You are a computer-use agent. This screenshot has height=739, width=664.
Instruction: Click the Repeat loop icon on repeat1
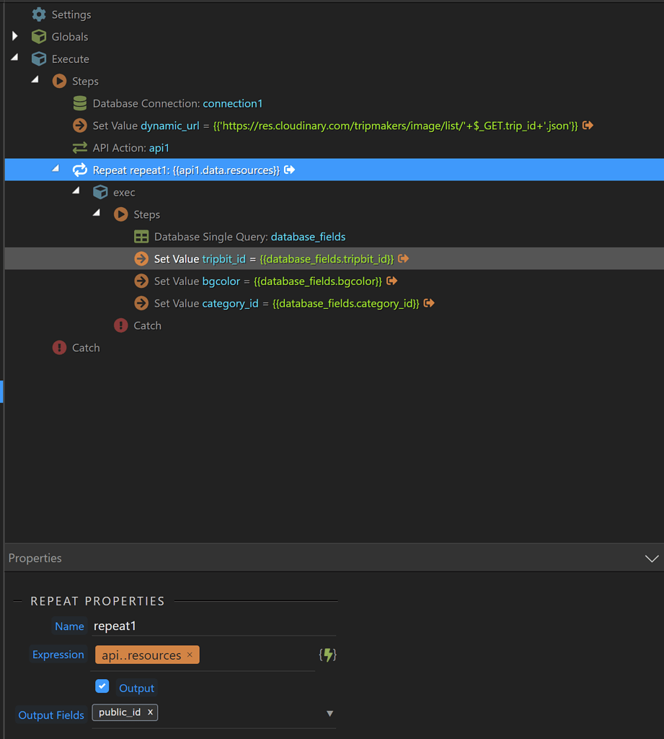79,170
